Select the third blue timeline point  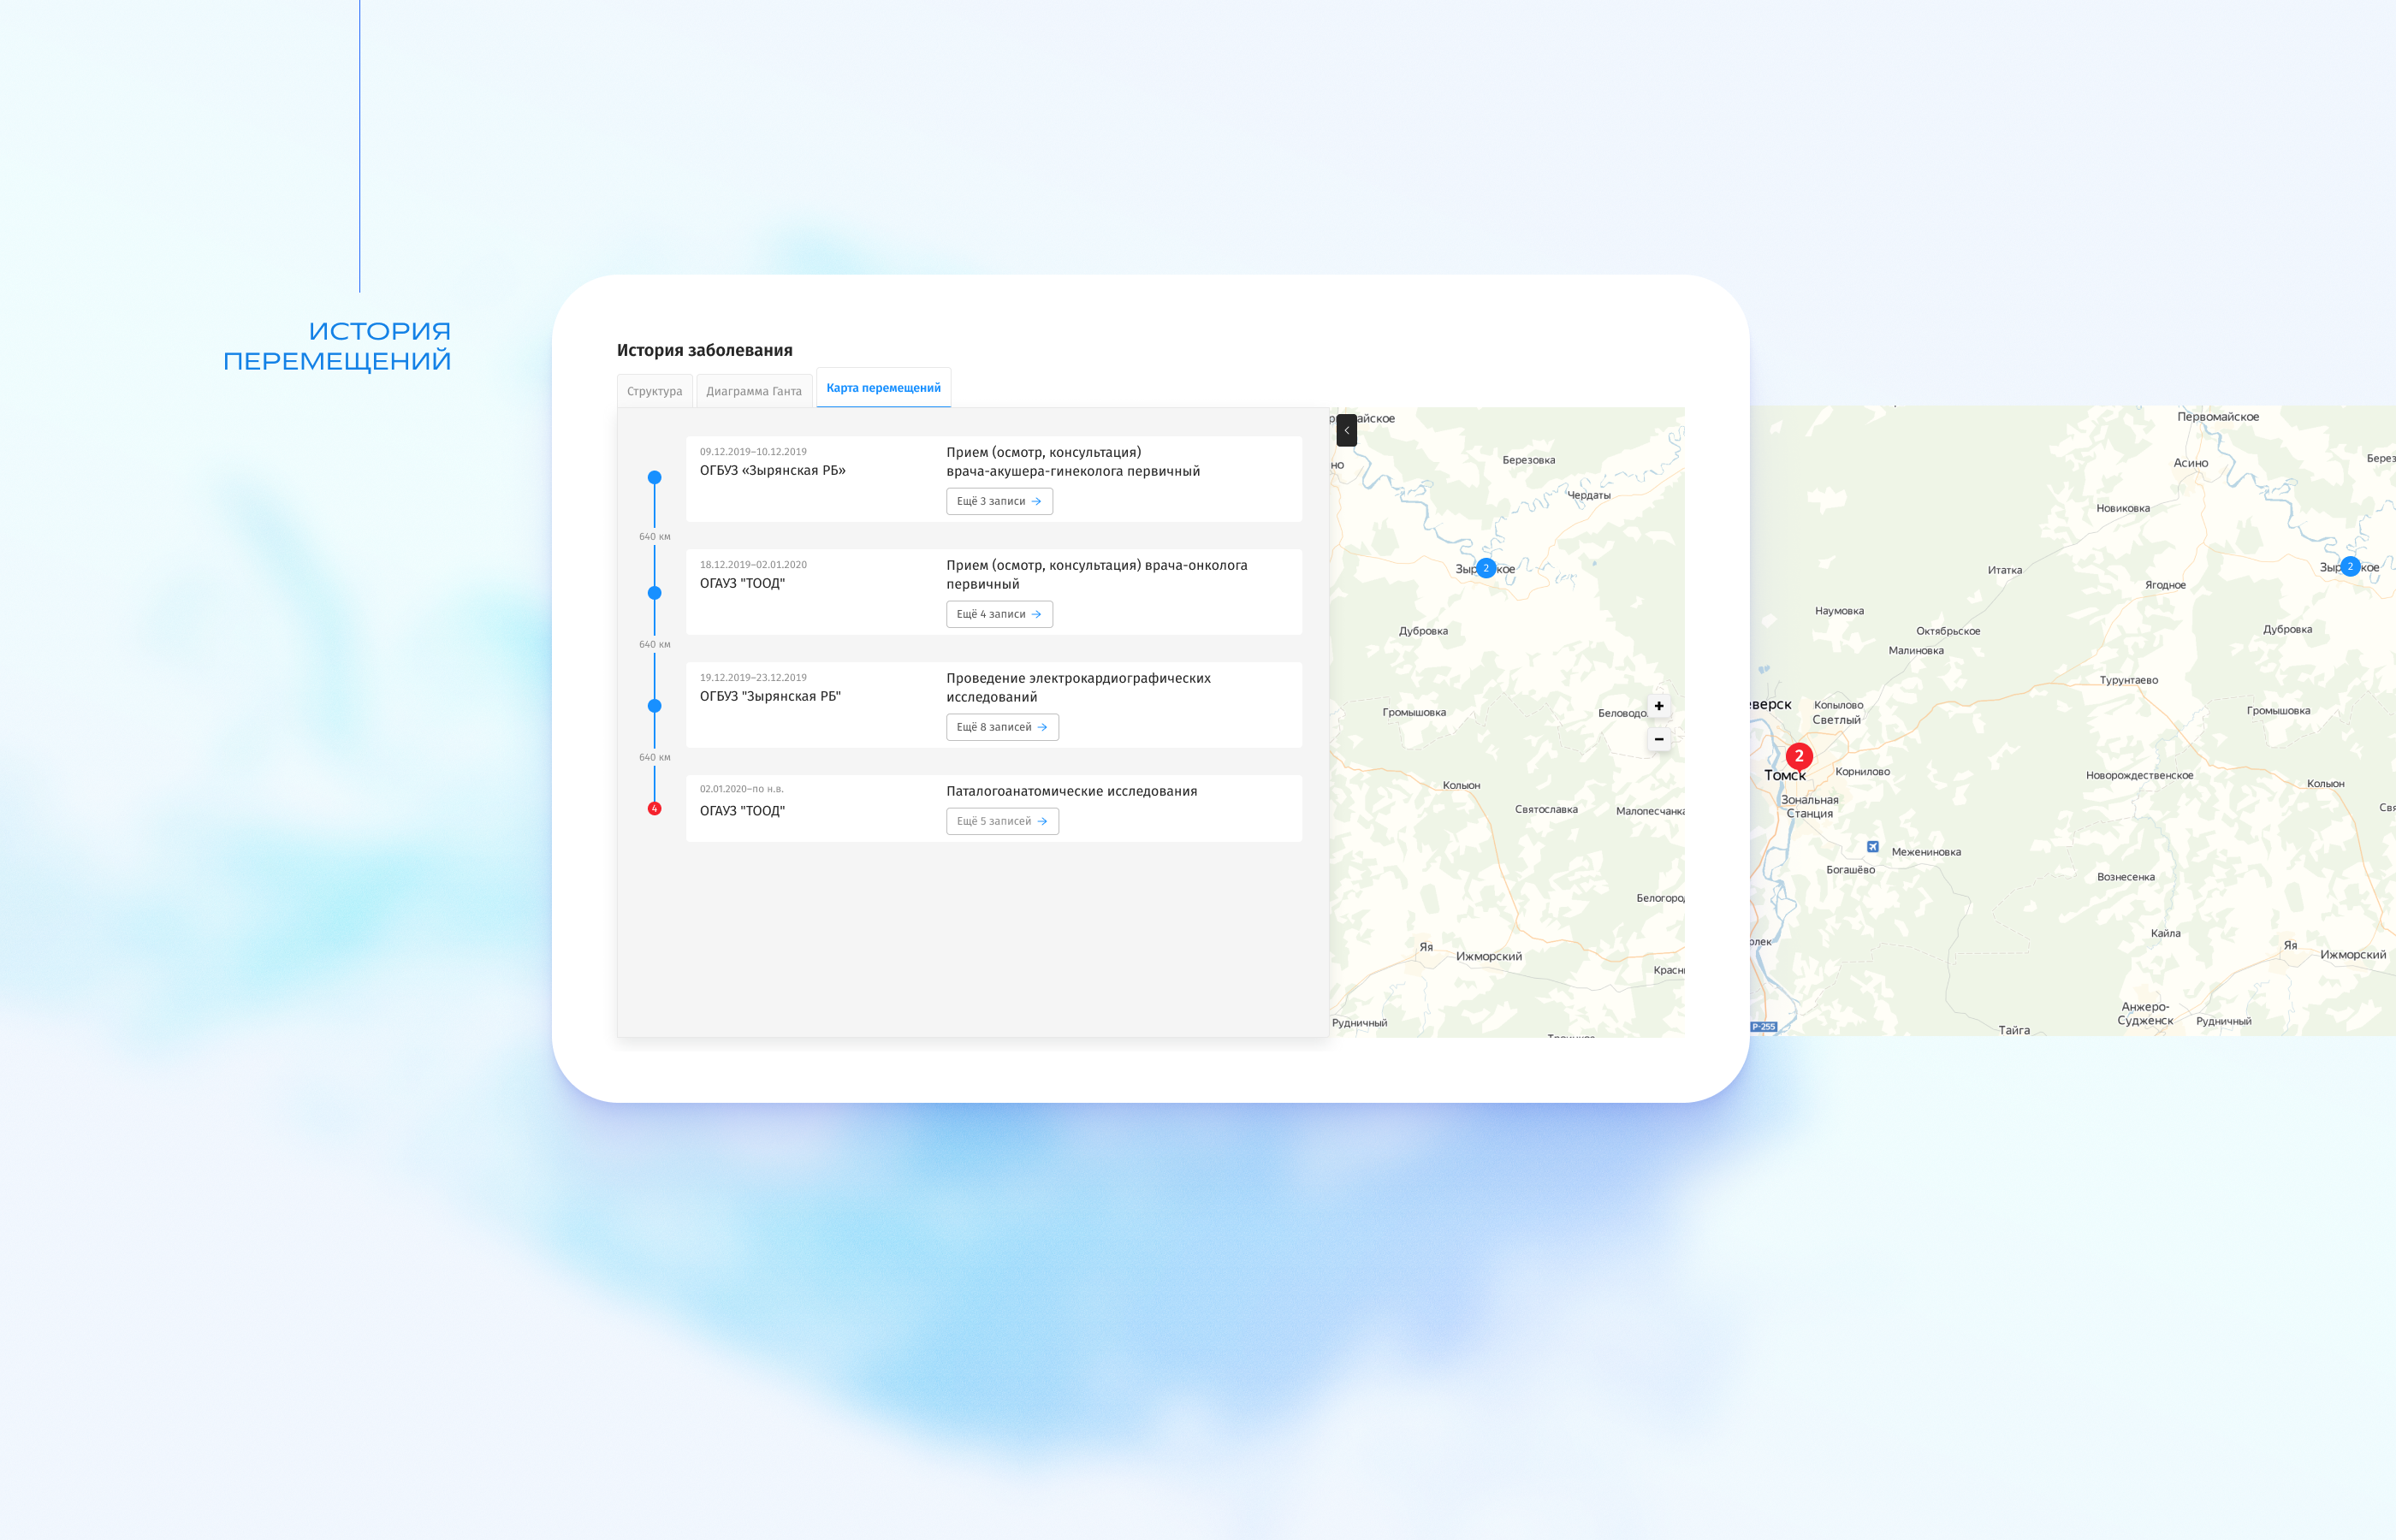pyautogui.click(x=654, y=706)
